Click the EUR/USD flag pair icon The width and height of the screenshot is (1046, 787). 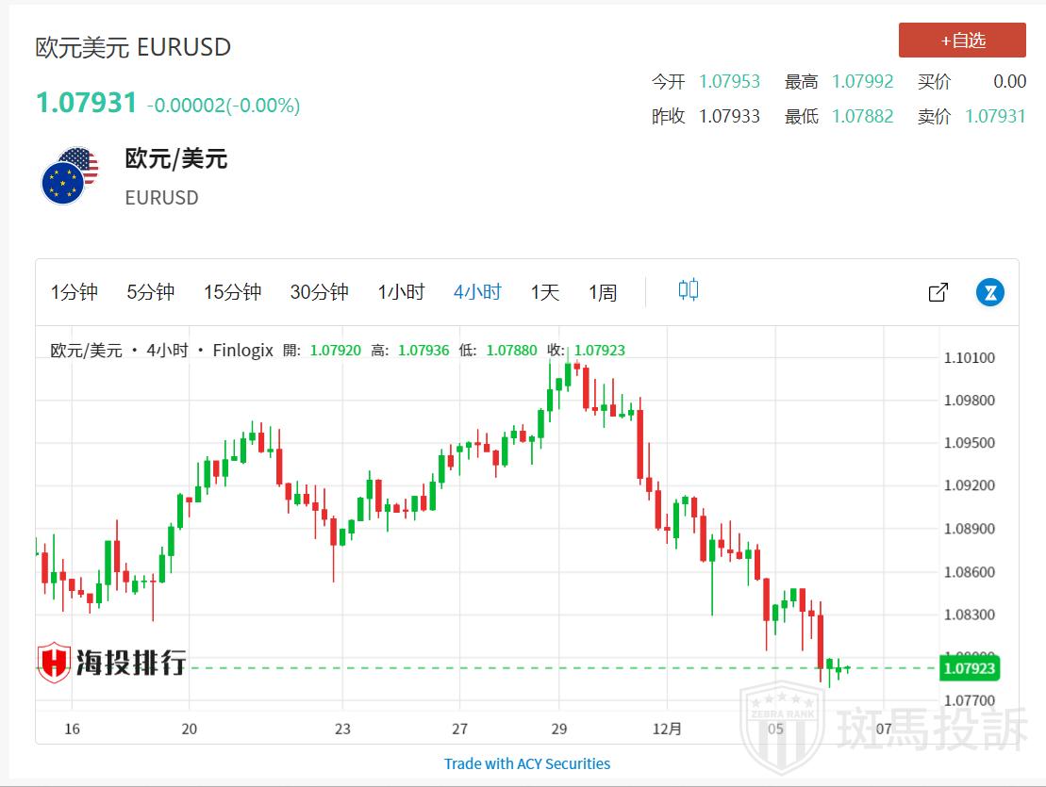70,176
